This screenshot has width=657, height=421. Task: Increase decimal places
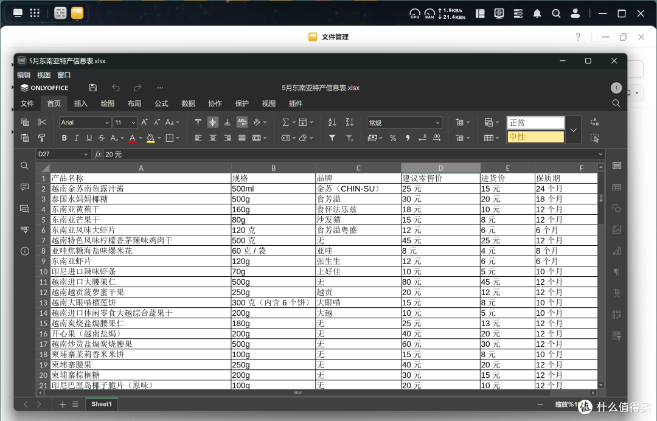pyautogui.click(x=437, y=138)
